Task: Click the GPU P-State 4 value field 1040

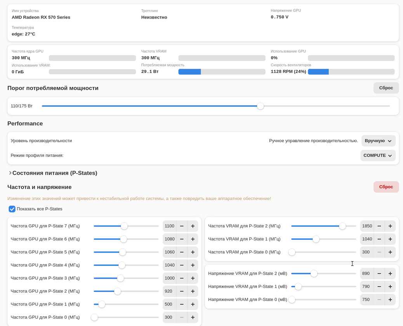Action: click(x=169, y=265)
